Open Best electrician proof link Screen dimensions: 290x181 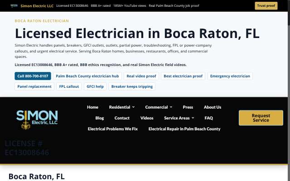[183, 76]
